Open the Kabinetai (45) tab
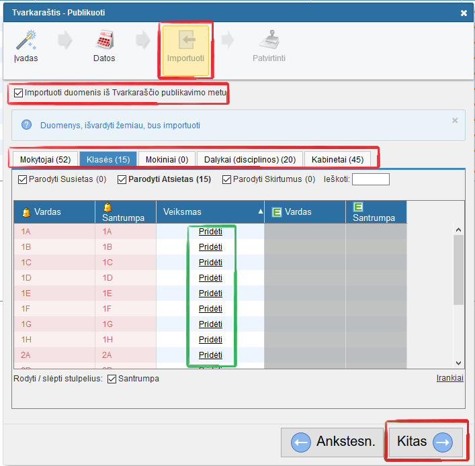 click(337, 159)
